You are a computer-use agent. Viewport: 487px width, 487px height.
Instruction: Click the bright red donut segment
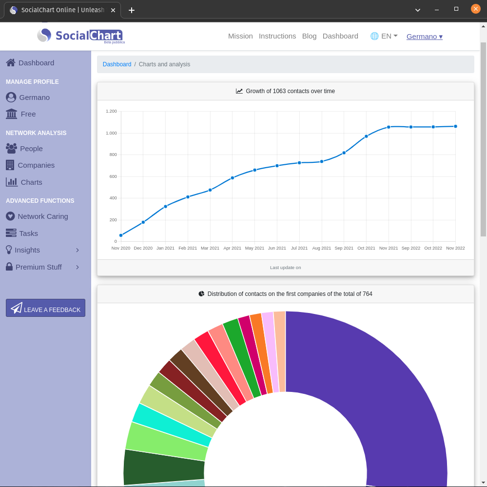[x=220, y=368]
